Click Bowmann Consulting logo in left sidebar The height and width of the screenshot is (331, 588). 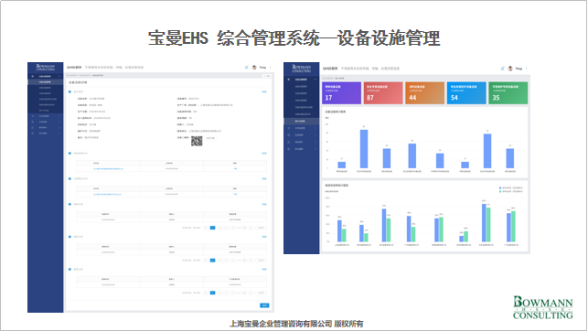(x=46, y=68)
